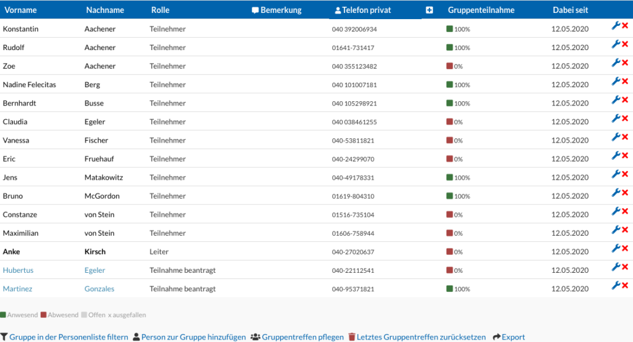Screen dimensions: 633x342
Task: Open Hubertus first name link
Action: (18, 270)
